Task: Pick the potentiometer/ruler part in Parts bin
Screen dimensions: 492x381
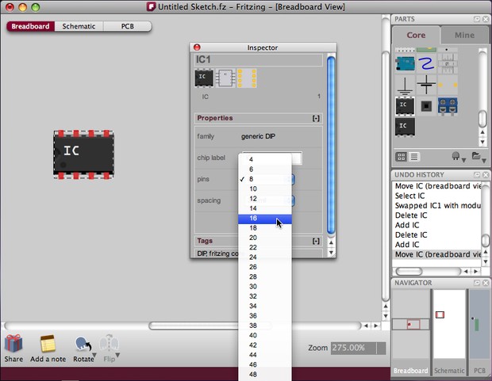Action: [448, 63]
